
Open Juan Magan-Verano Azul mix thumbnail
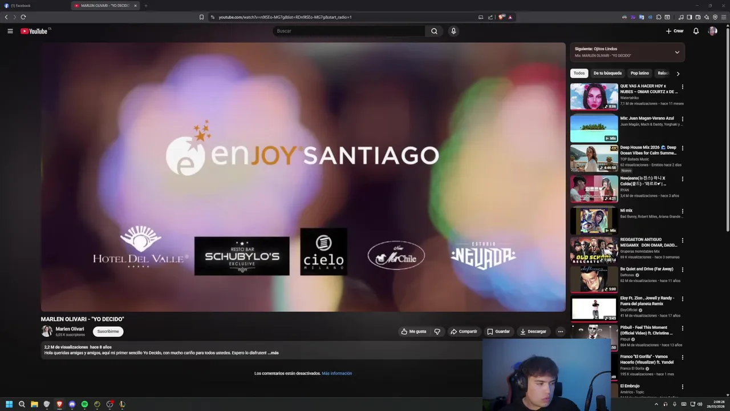coord(594,128)
